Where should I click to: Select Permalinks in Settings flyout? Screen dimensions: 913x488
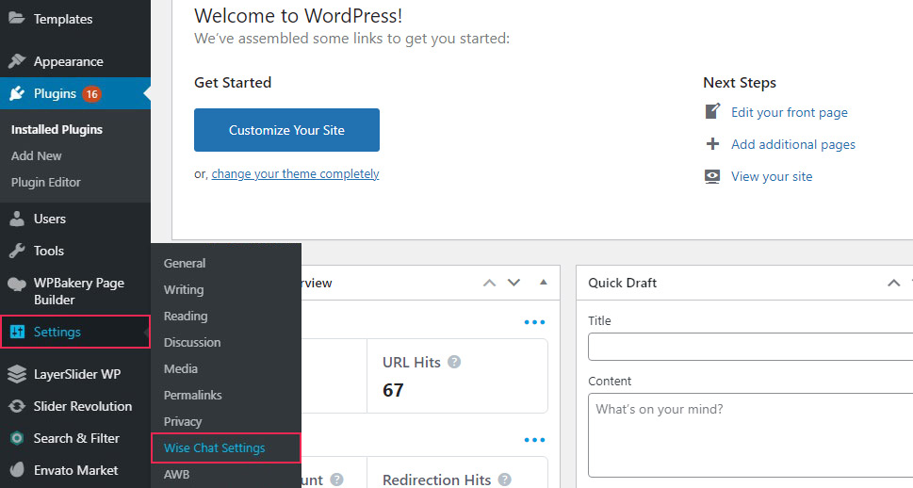tap(193, 395)
